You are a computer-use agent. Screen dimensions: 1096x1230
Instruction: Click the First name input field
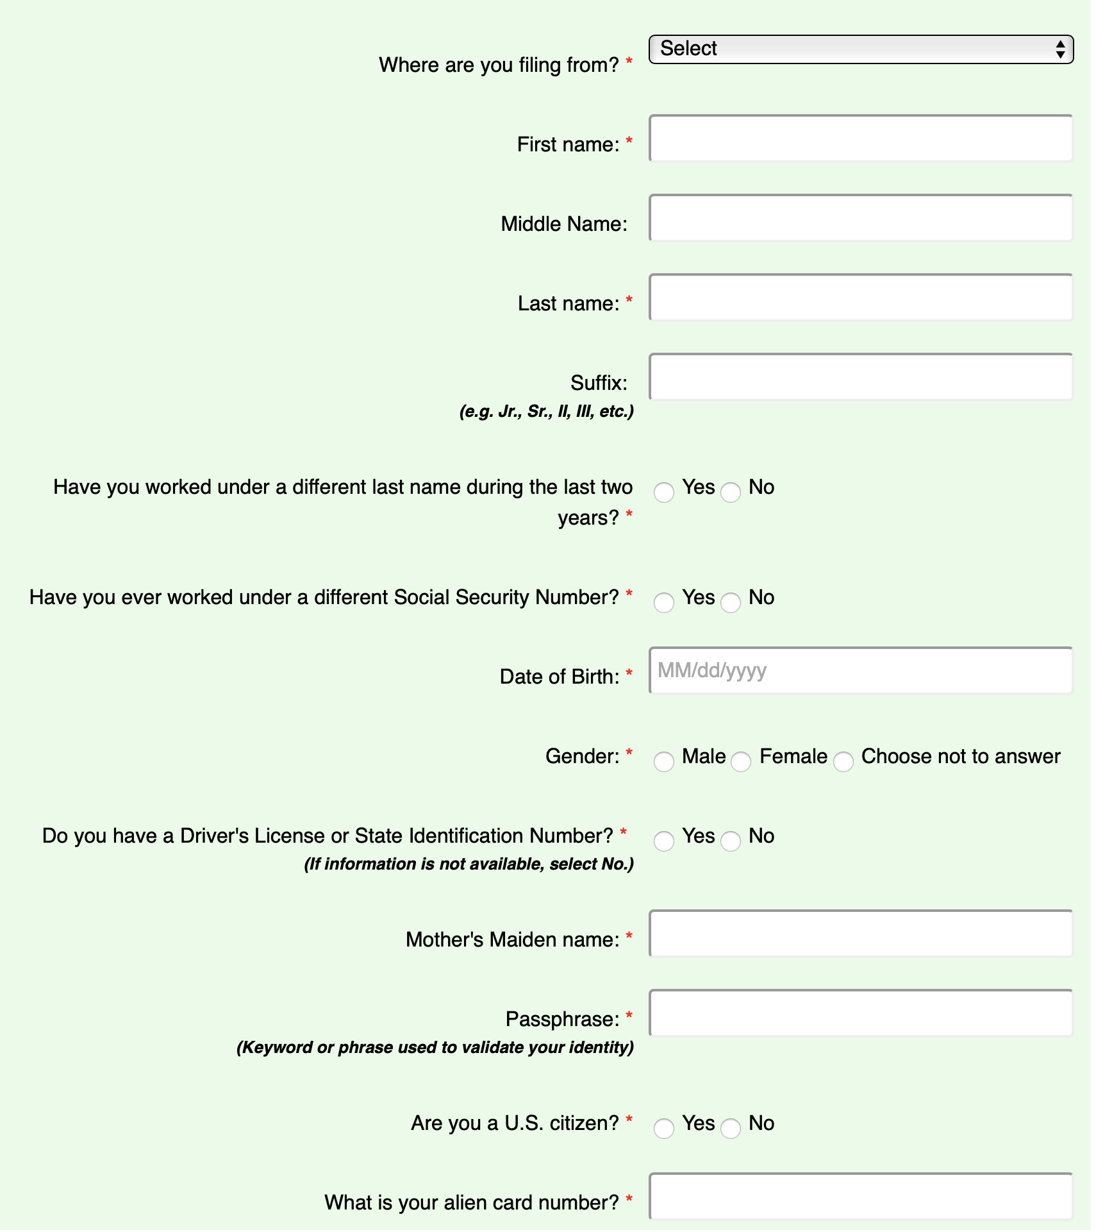(861, 139)
